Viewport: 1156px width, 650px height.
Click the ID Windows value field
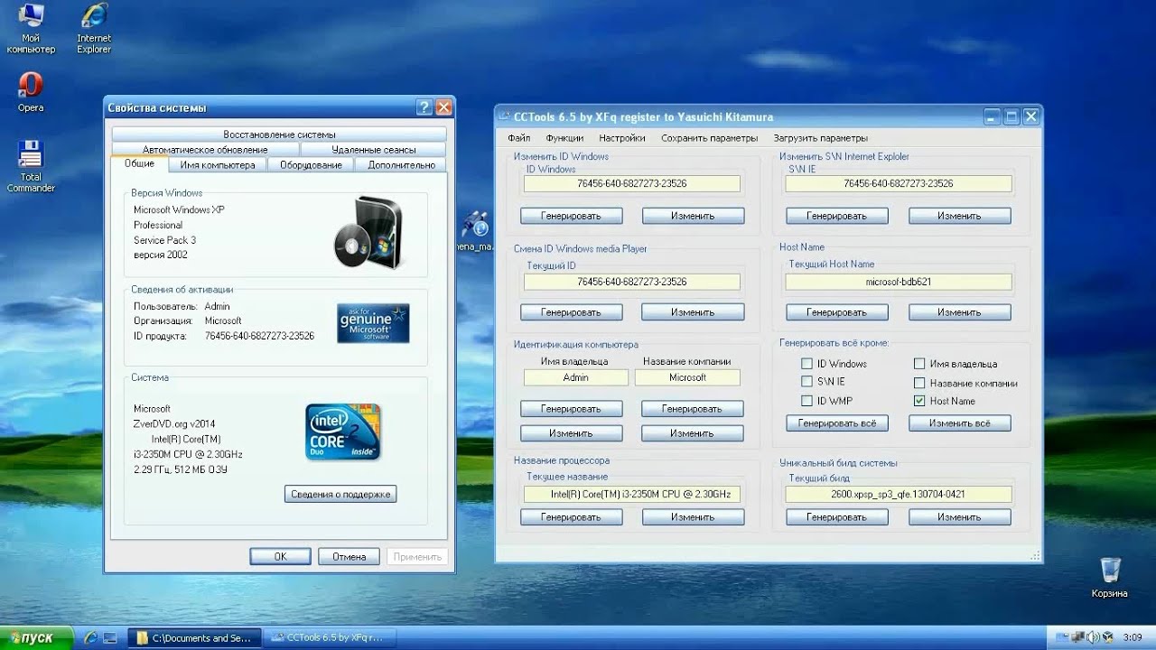(632, 183)
